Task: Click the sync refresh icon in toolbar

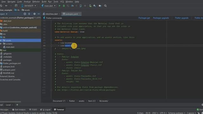Action: (x=1, y=6)
